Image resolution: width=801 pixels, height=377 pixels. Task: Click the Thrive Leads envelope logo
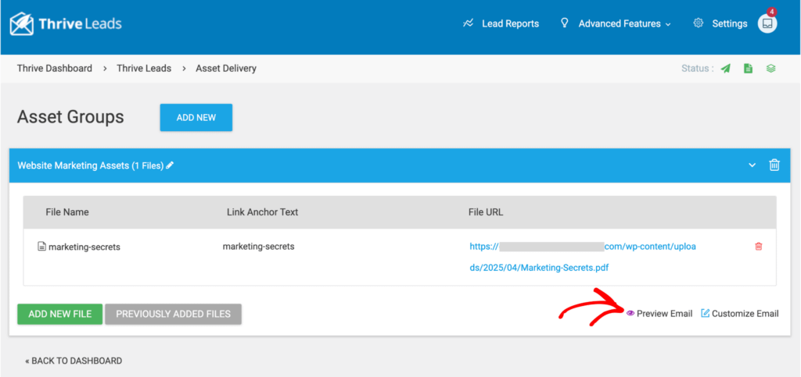coord(23,23)
